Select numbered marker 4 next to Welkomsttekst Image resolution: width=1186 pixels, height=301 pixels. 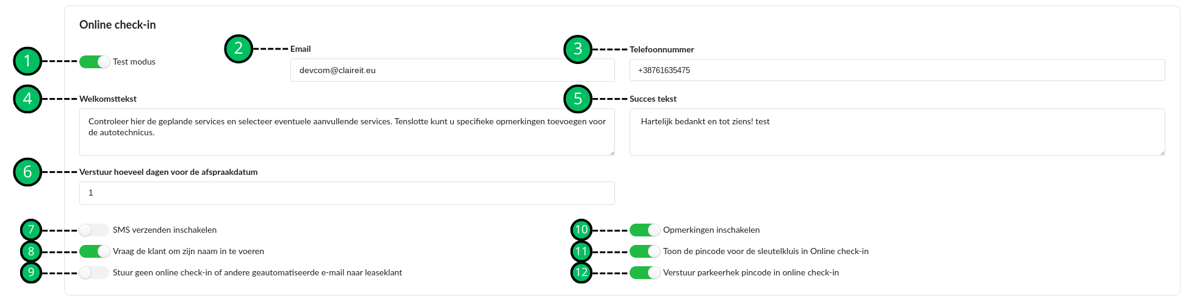pyautogui.click(x=27, y=99)
